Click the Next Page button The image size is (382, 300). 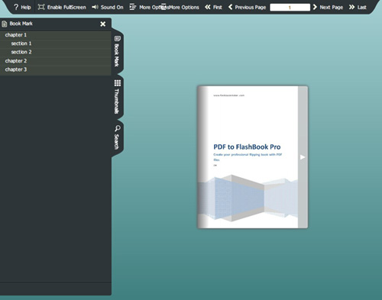pos(328,7)
